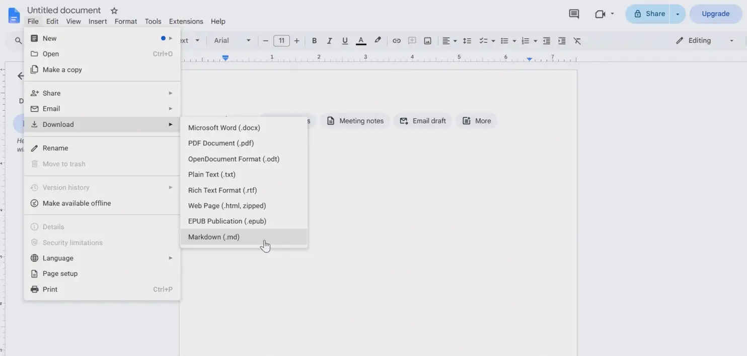Viewport: 747px width, 356px height.
Task: Open the highlight color picker
Action: point(378,41)
